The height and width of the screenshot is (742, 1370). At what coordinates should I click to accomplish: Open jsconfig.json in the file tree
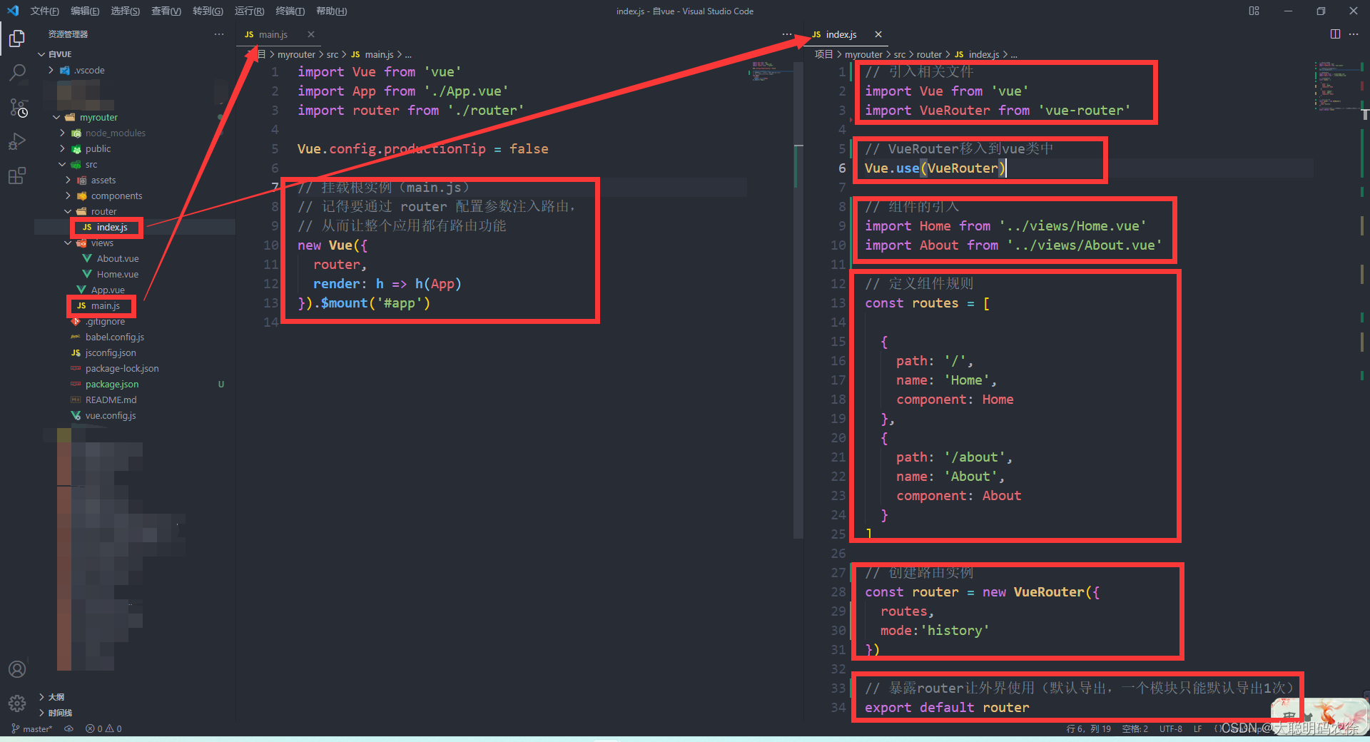pyautogui.click(x=136, y=352)
